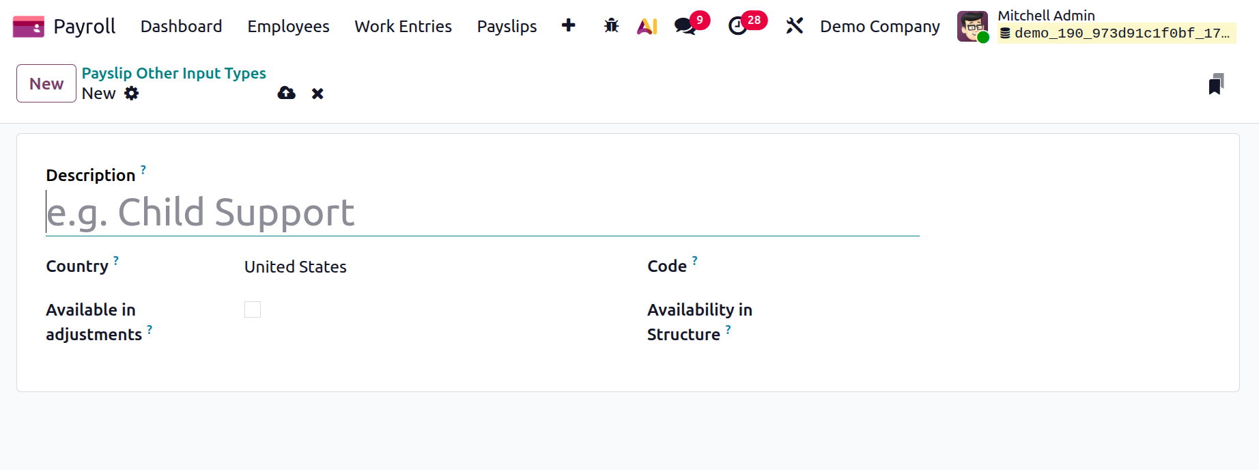Click the bookmark icon at right
This screenshot has width=1259, height=470.
pyautogui.click(x=1216, y=84)
